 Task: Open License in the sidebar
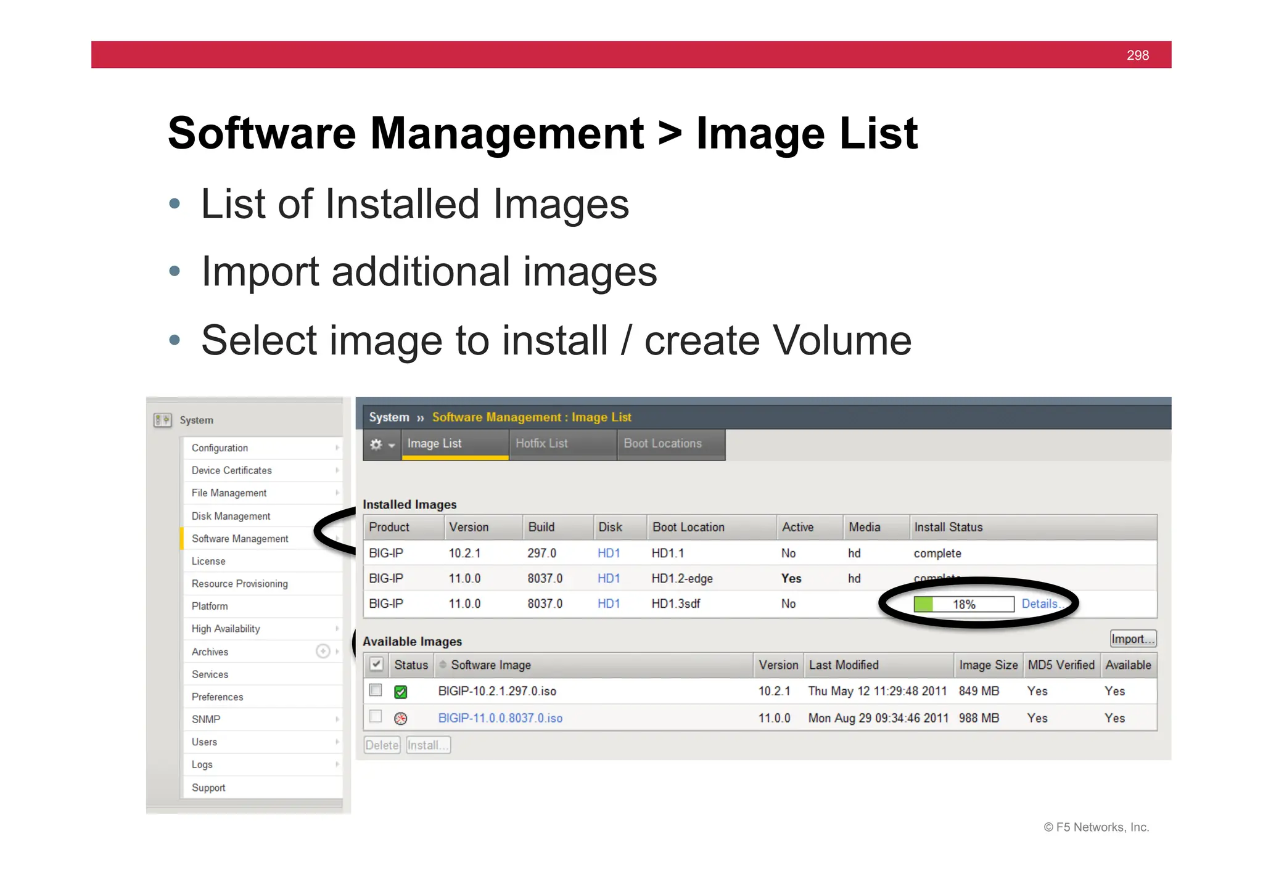262,561
